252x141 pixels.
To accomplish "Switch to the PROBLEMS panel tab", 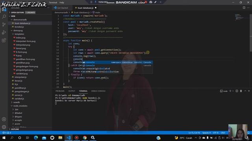I will (x=60, y=91).
